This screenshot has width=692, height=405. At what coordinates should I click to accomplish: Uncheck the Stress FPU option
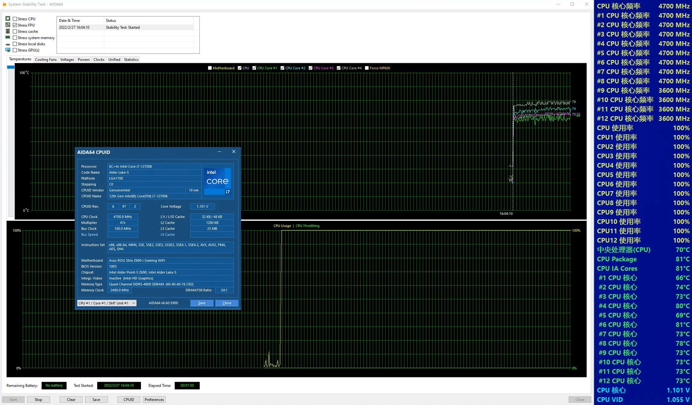click(x=15, y=25)
